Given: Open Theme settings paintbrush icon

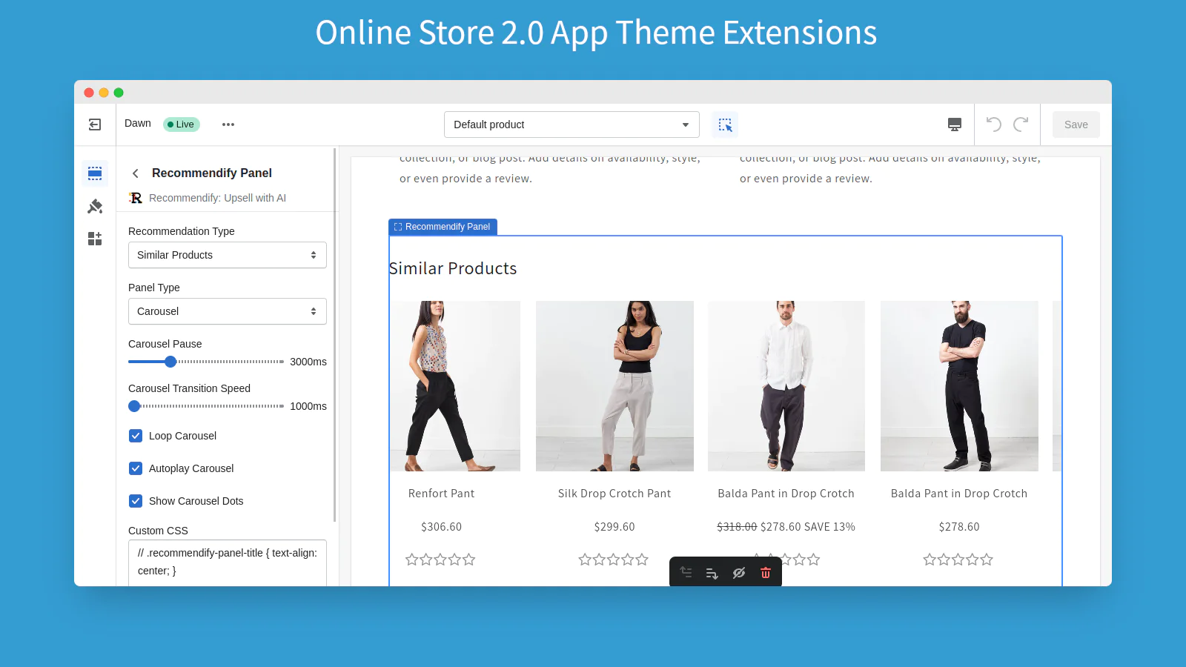Looking at the screenshot, I should tap(95, 206).
